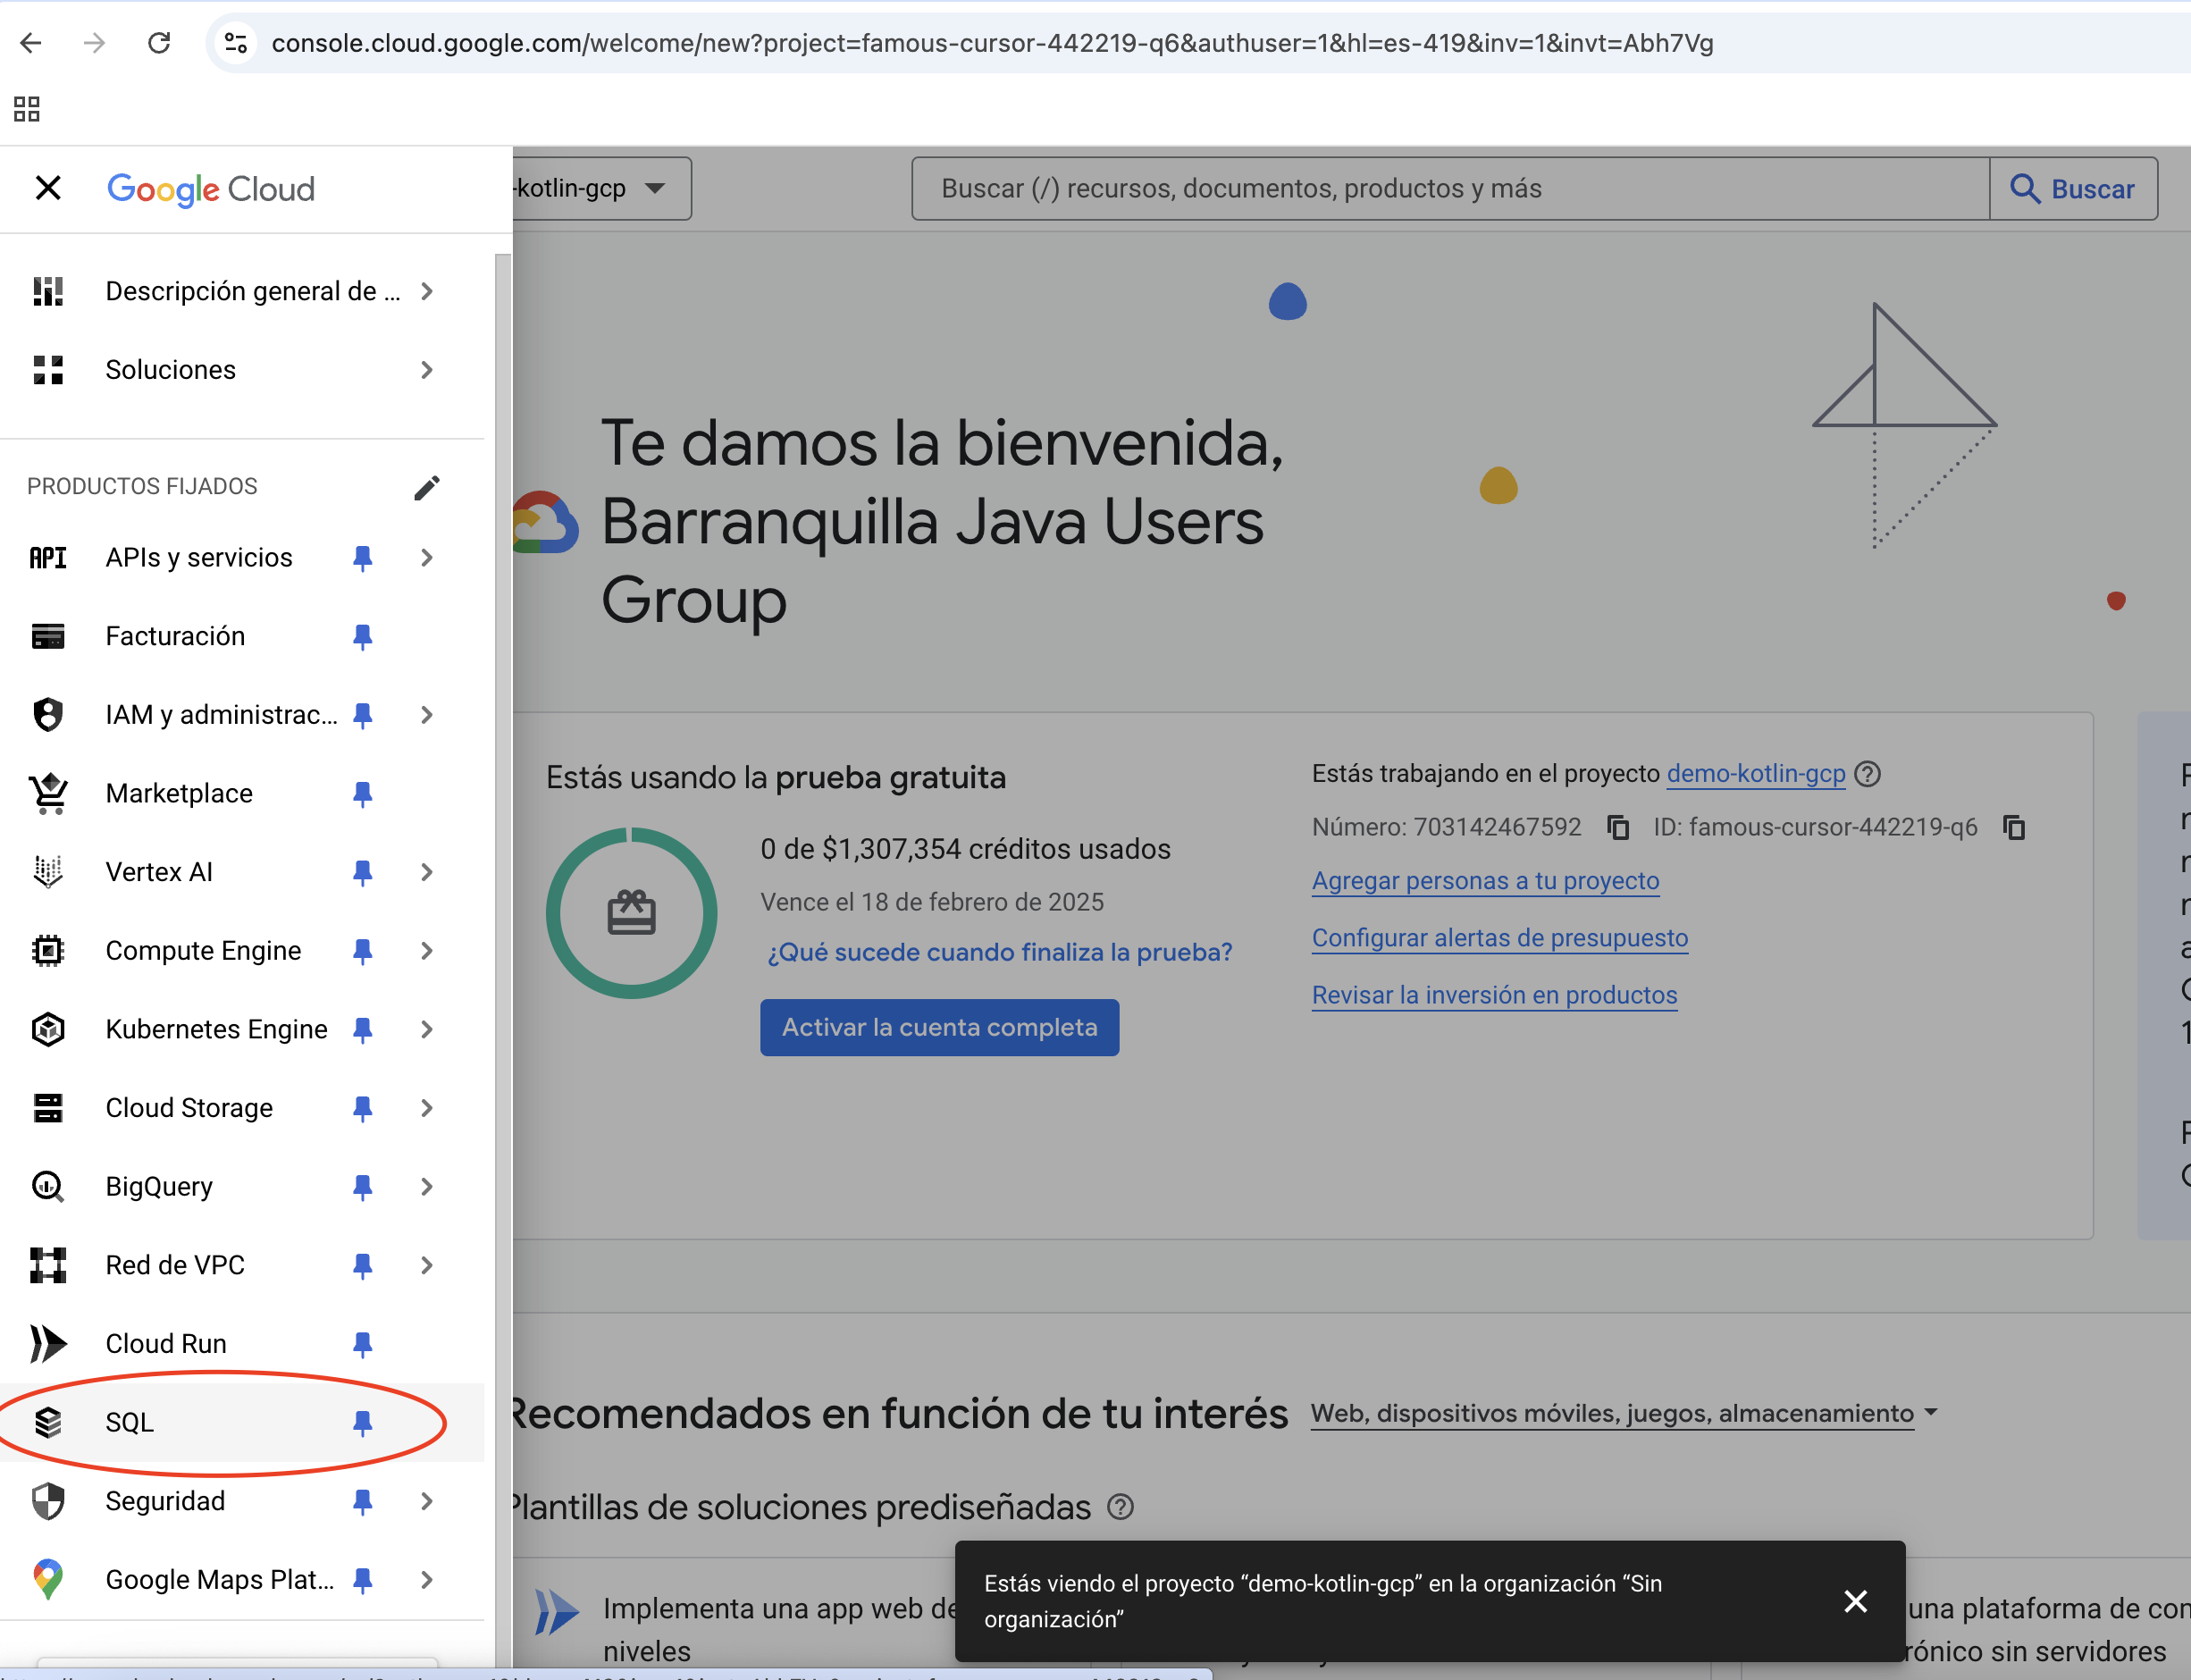This screenshot has height=1680, width=2191.
Task: Click the BigQuery magnifier icon
Action: pyautogui.click(x=47, y=1187)
